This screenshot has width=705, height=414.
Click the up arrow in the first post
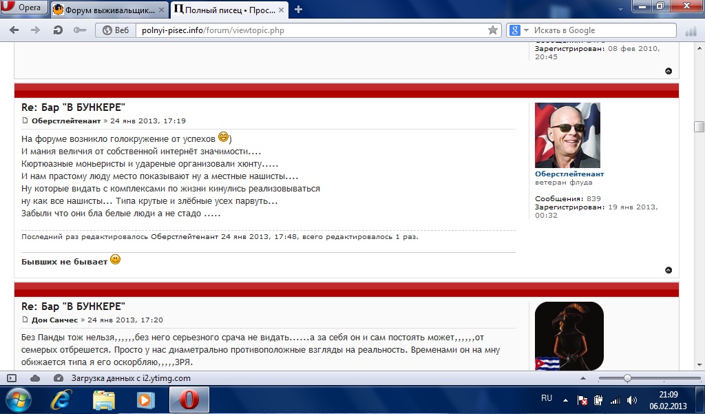click(668, 71)
